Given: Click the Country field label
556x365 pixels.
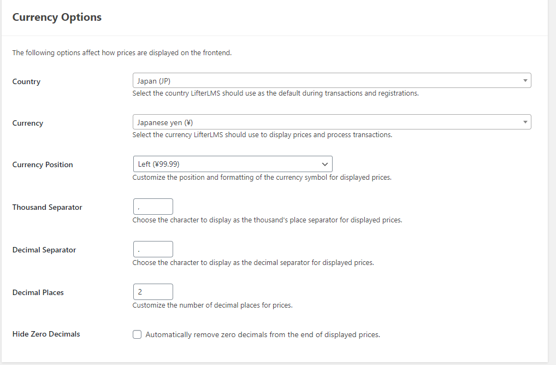Looking at the screenshot, I should [26, 81].
